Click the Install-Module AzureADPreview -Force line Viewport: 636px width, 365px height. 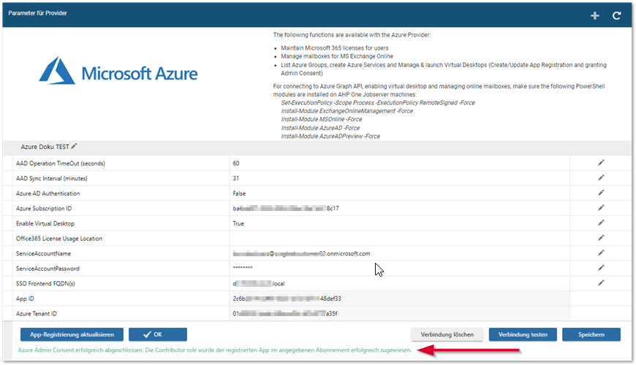pyautogui.click(x=330, y=136)
